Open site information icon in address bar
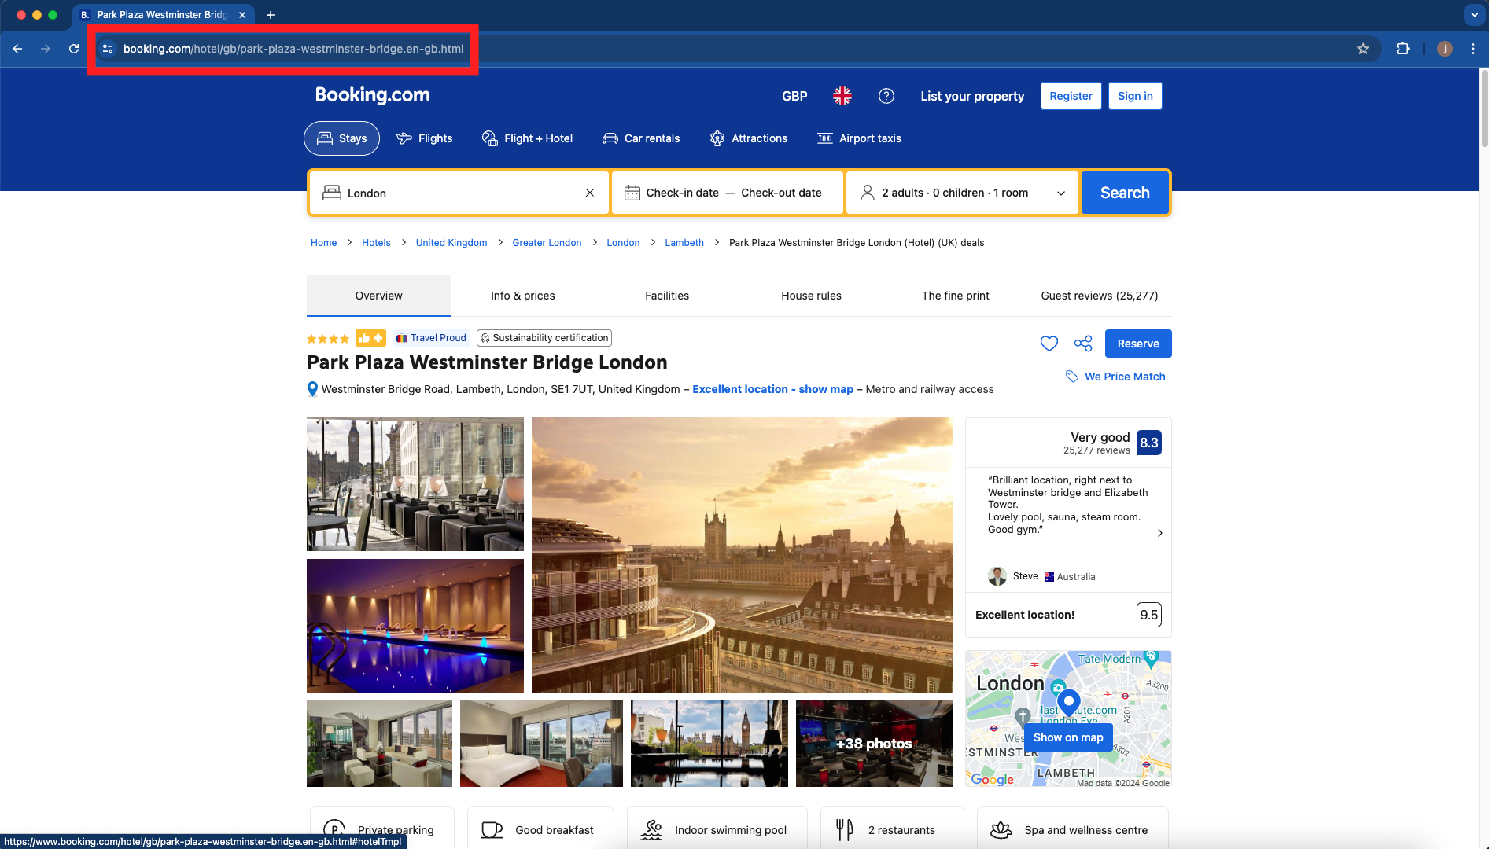Screen dimensions: 1489x849 (109, 49)
